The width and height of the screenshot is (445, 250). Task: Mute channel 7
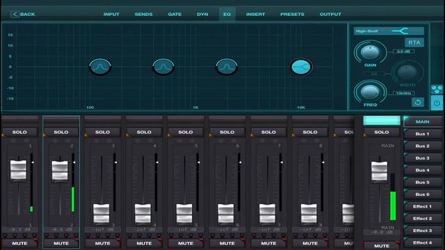click(268, 244)
